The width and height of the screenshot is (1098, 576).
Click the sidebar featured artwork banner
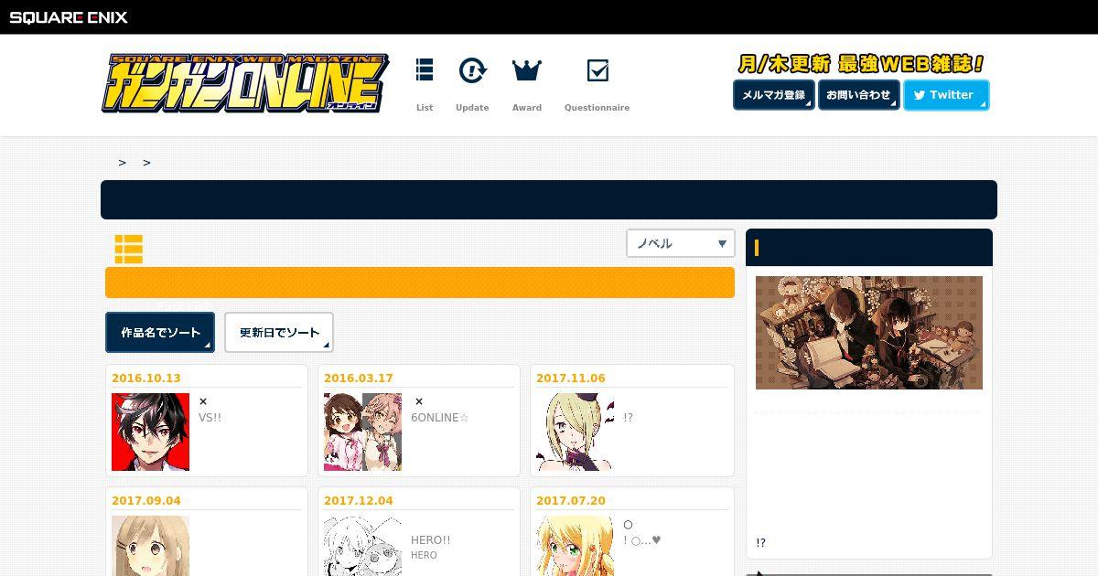point(869,333)
